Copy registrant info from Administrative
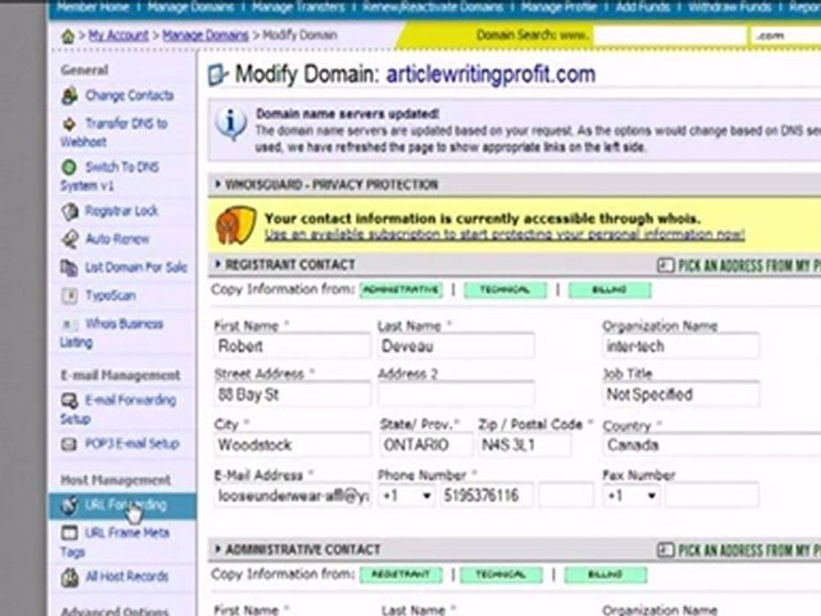Viewport: 821px width, 616px height. (x=401, y=290)
